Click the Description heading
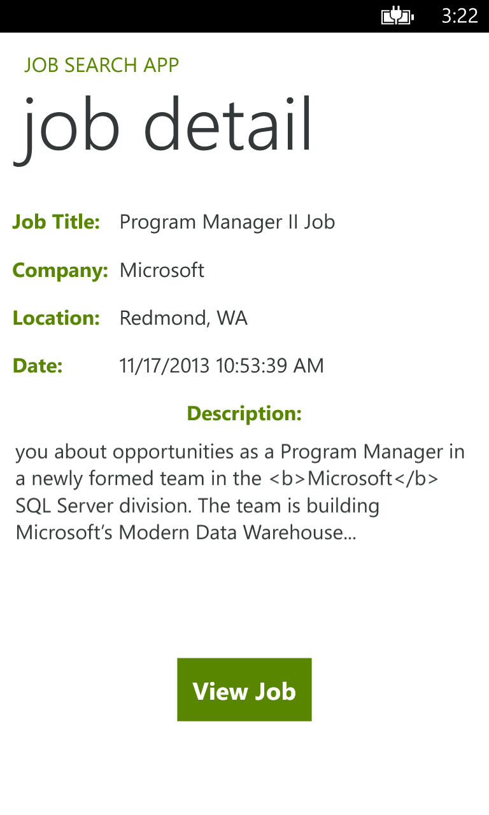 click(244, 413)
